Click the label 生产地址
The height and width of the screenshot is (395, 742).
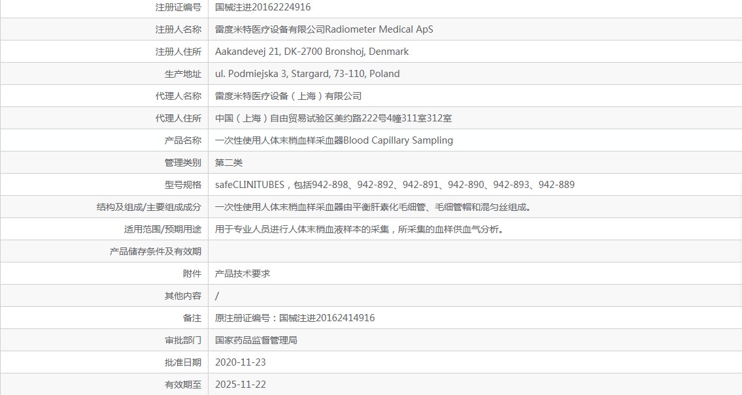(x=183, y=74)
